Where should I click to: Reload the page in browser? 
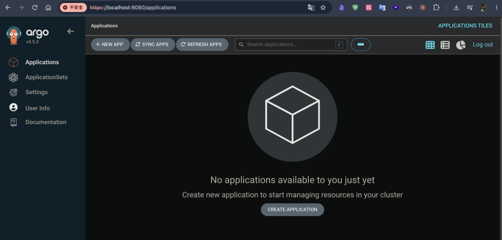coord(35,7)
